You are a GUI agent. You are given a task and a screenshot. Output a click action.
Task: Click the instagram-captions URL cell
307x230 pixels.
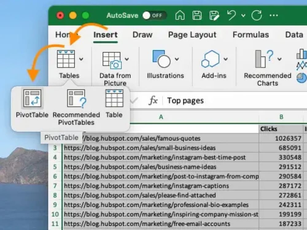(x=161, y=186)
